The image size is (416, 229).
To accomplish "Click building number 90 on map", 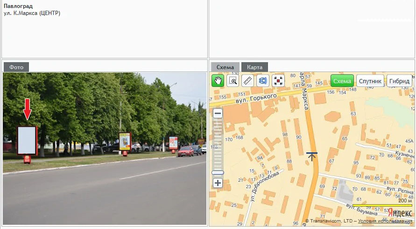I will pos(298,137).
